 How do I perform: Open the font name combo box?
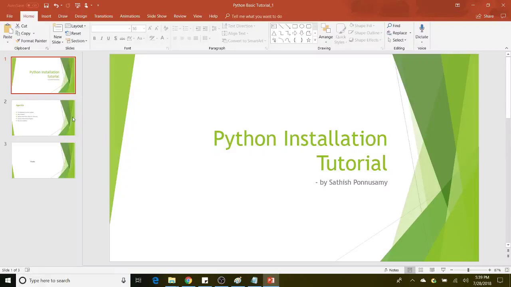pyautogui.click(x=111, y=28)
